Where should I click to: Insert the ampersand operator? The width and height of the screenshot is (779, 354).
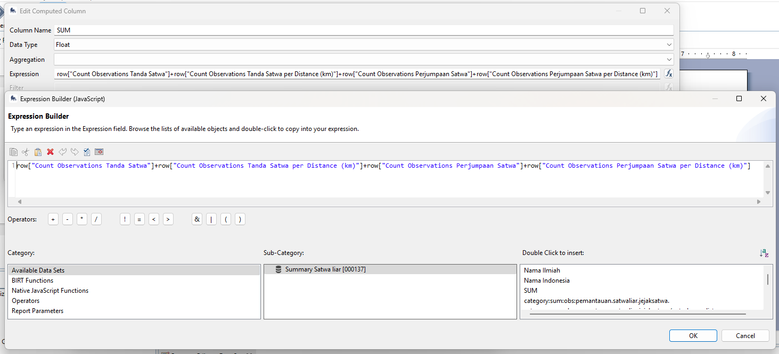197,219
